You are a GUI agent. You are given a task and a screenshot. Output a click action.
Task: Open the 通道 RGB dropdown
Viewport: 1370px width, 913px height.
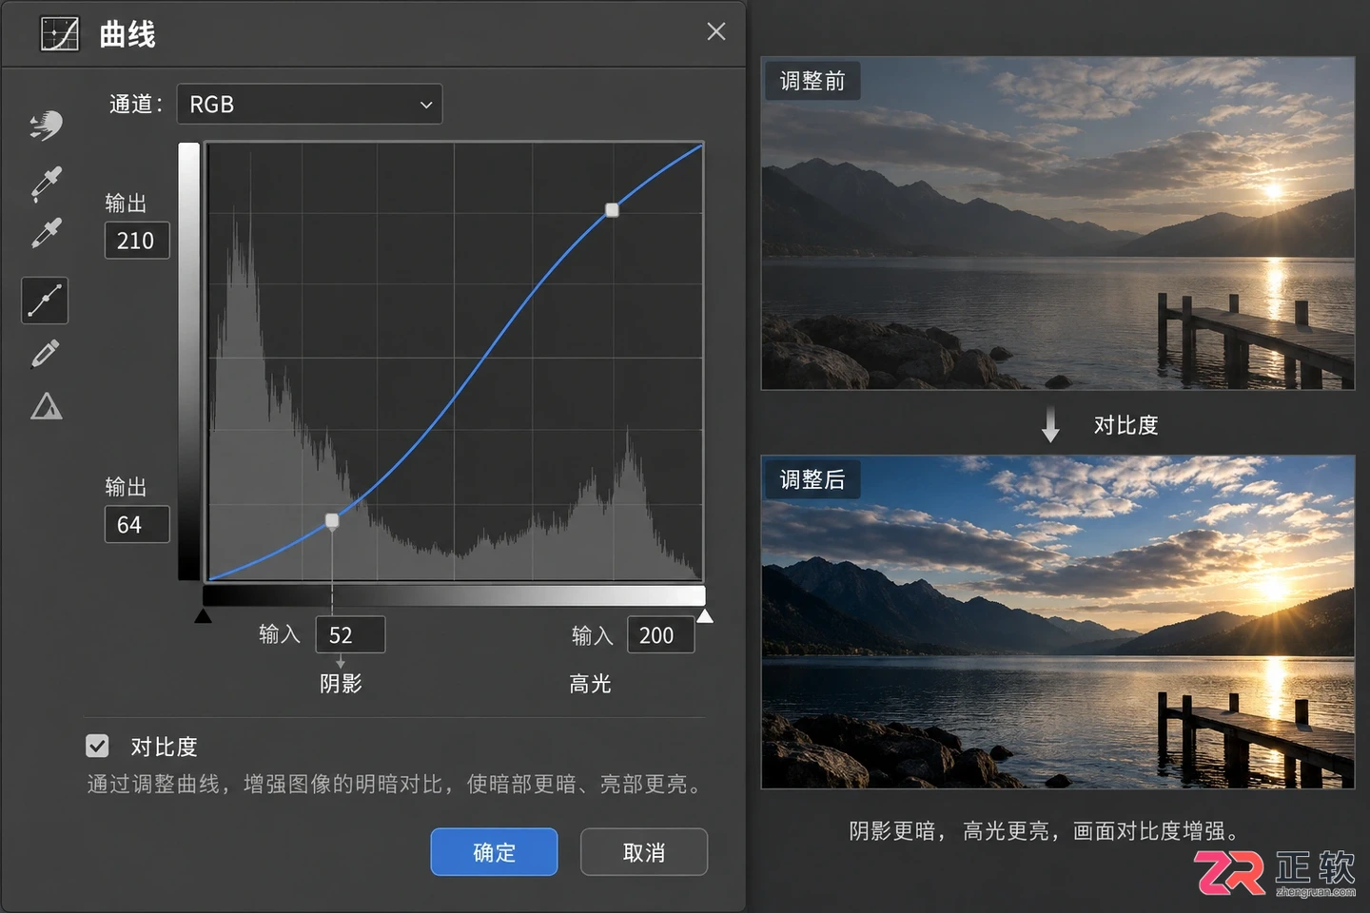[x=309, y=105]
